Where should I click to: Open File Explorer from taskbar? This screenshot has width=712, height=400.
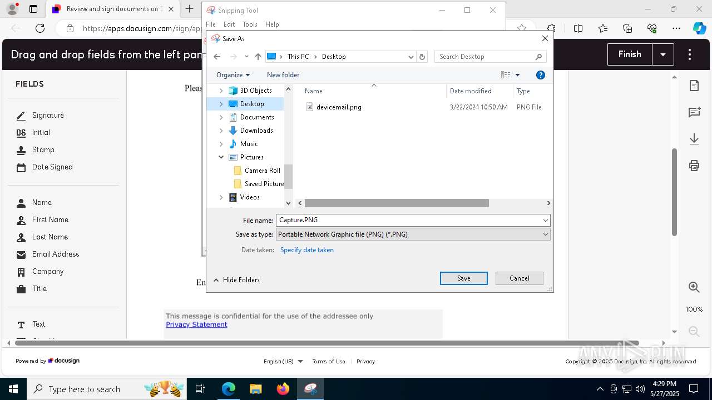255,389
